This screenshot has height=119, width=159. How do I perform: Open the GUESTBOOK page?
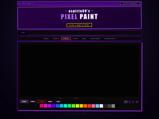click(x=95, y=38)
